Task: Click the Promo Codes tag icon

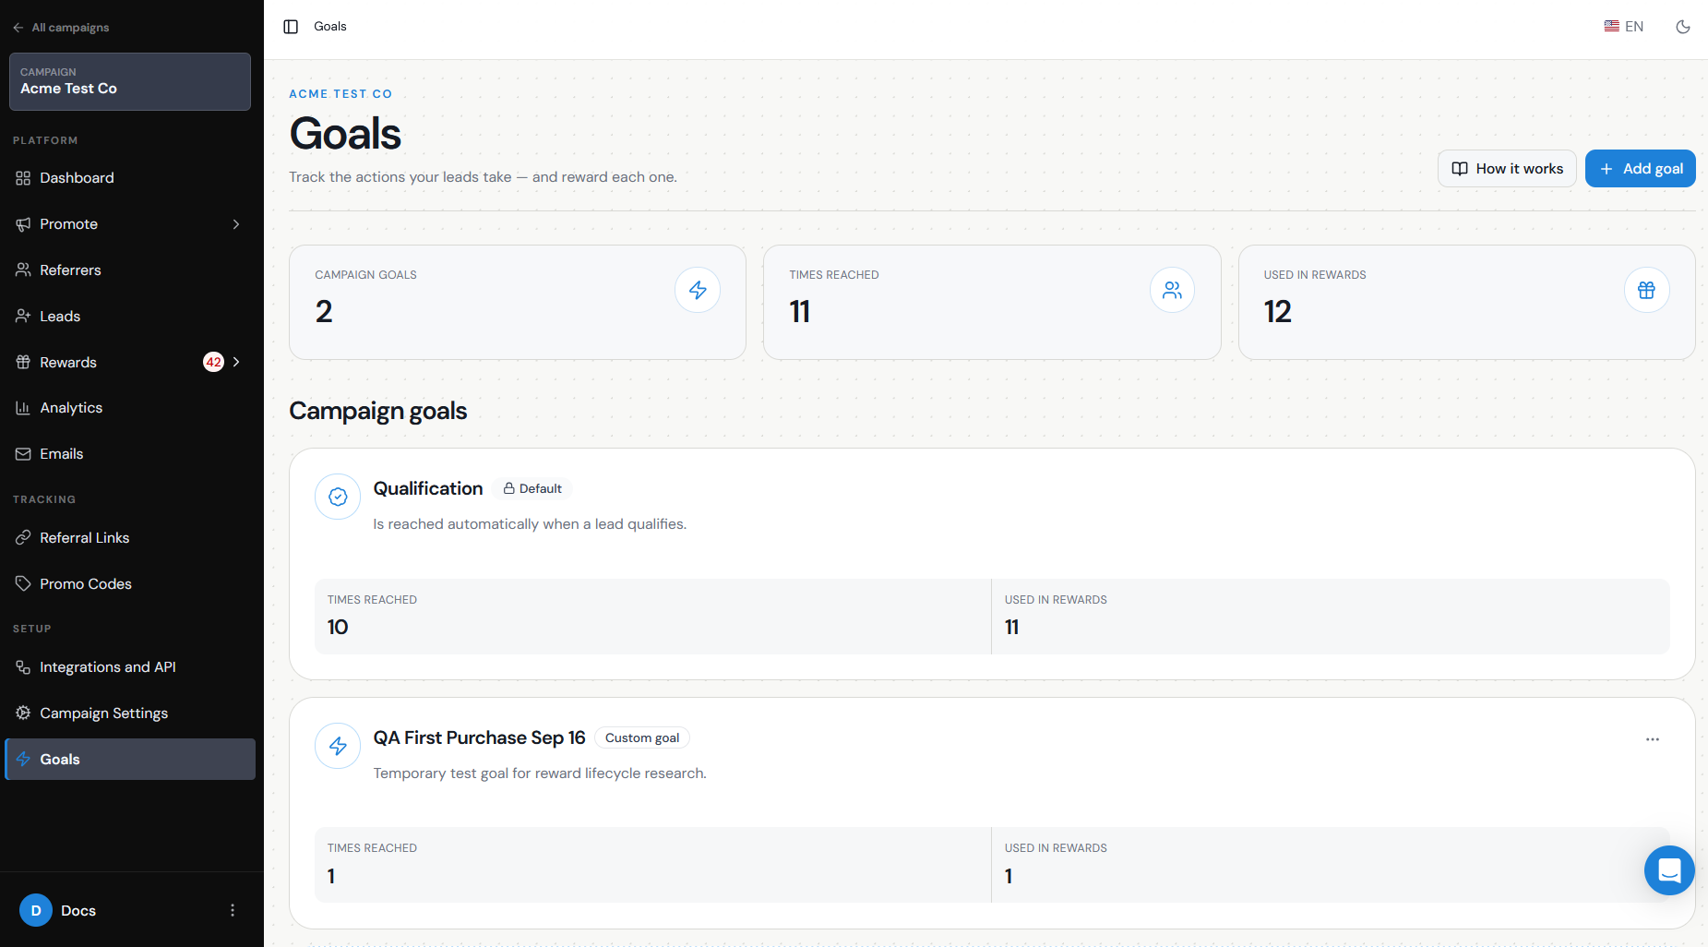Action: (23, 584)
